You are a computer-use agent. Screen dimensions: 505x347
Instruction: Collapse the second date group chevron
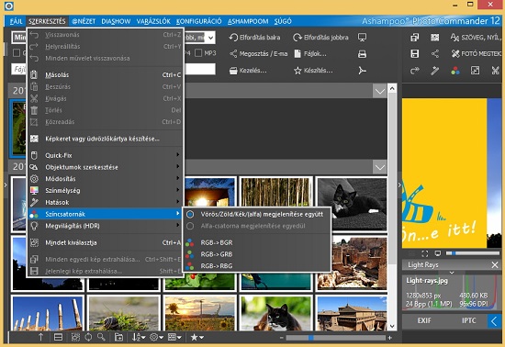(x=380, y=167)
